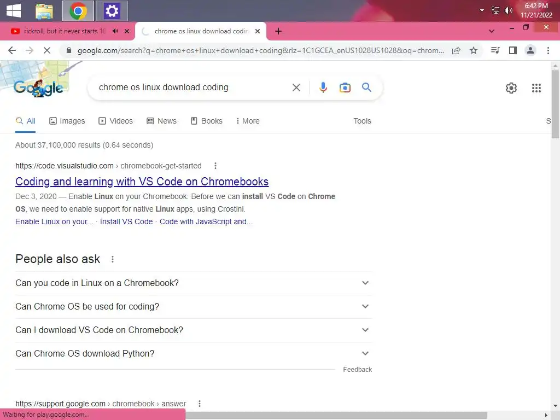Mute the rickroll tab audio icon
Viewport: 560px width, 420px height.
115,31
